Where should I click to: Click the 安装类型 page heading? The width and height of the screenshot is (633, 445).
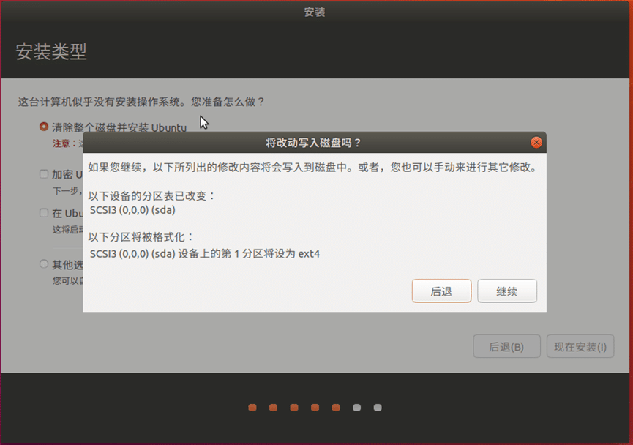point(51,52)
